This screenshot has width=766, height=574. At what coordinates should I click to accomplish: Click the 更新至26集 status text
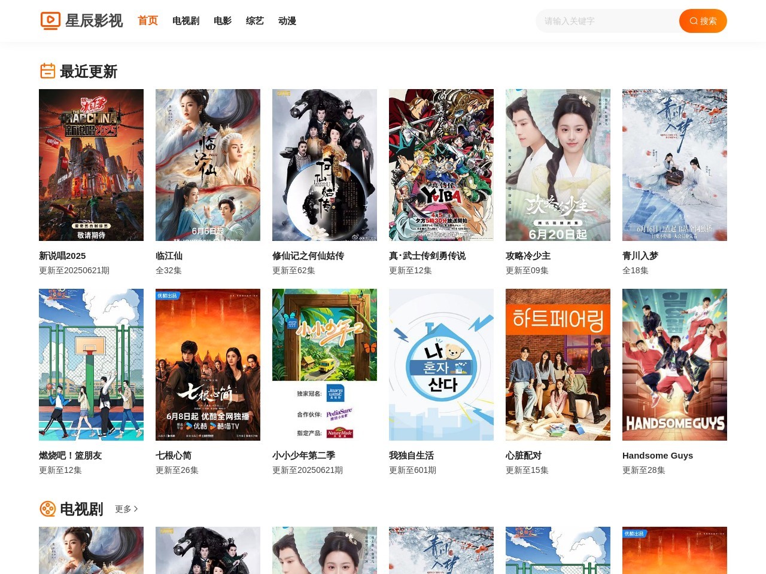[177, 470]
